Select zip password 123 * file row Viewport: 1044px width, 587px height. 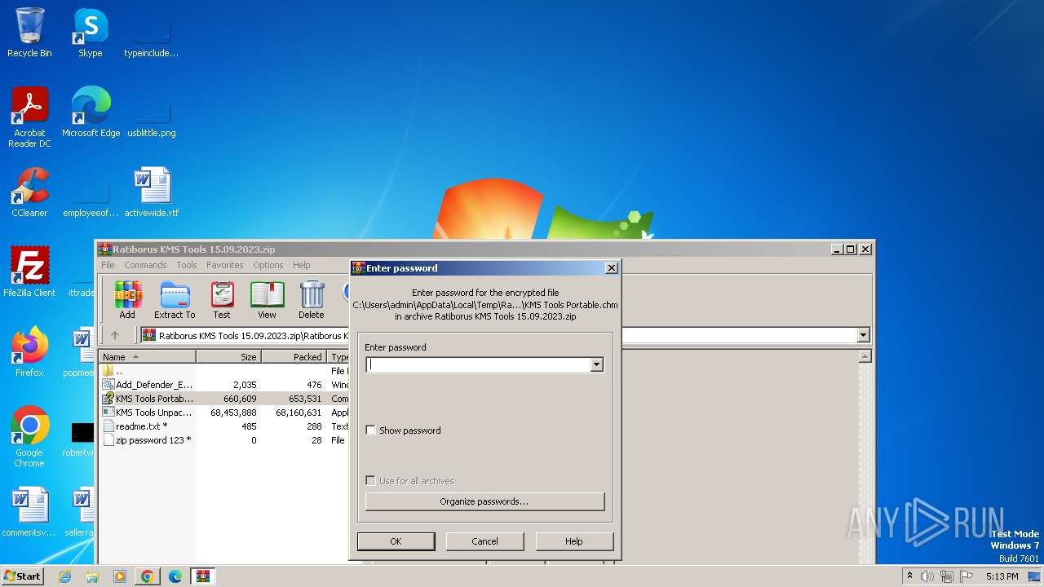(223, 440)
